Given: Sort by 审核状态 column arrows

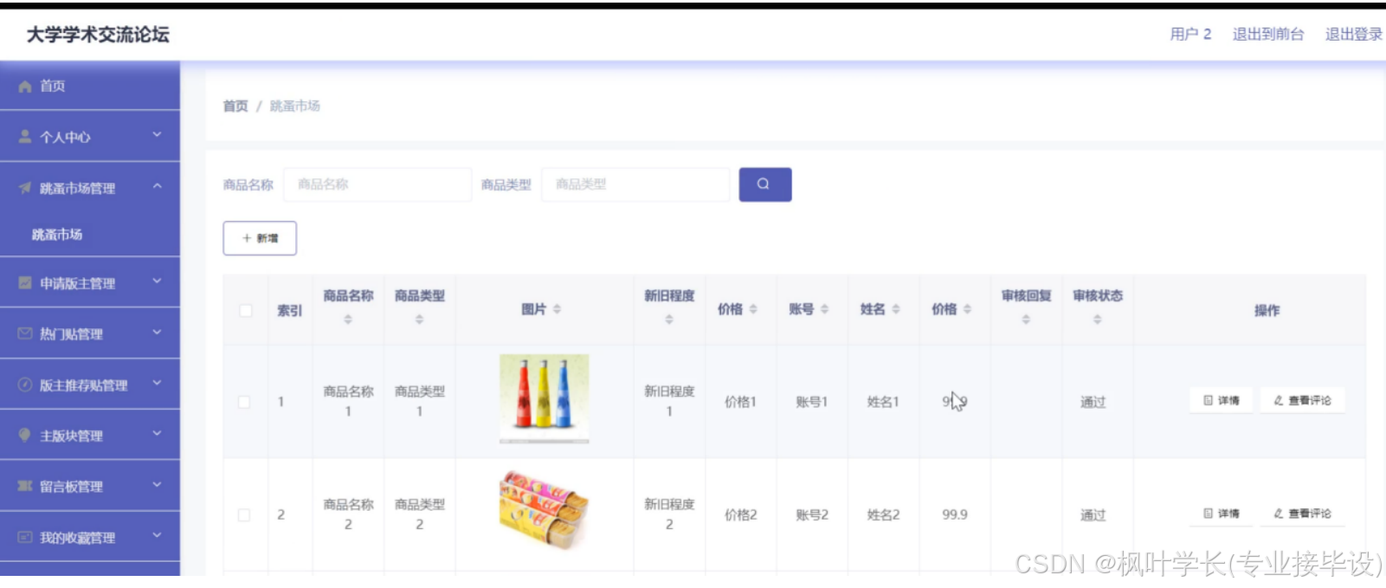Looking at the screenshot, I should 1097,320.
